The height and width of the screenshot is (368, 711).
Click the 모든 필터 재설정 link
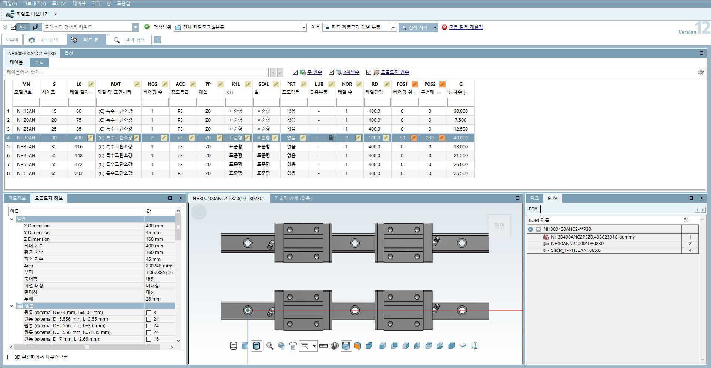click(x=466, y=27)
